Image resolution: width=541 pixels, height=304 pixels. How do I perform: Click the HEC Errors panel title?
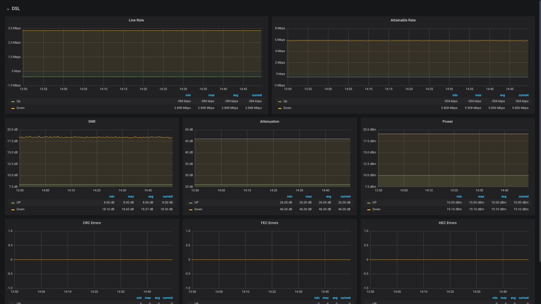click(x=447, y=223)
